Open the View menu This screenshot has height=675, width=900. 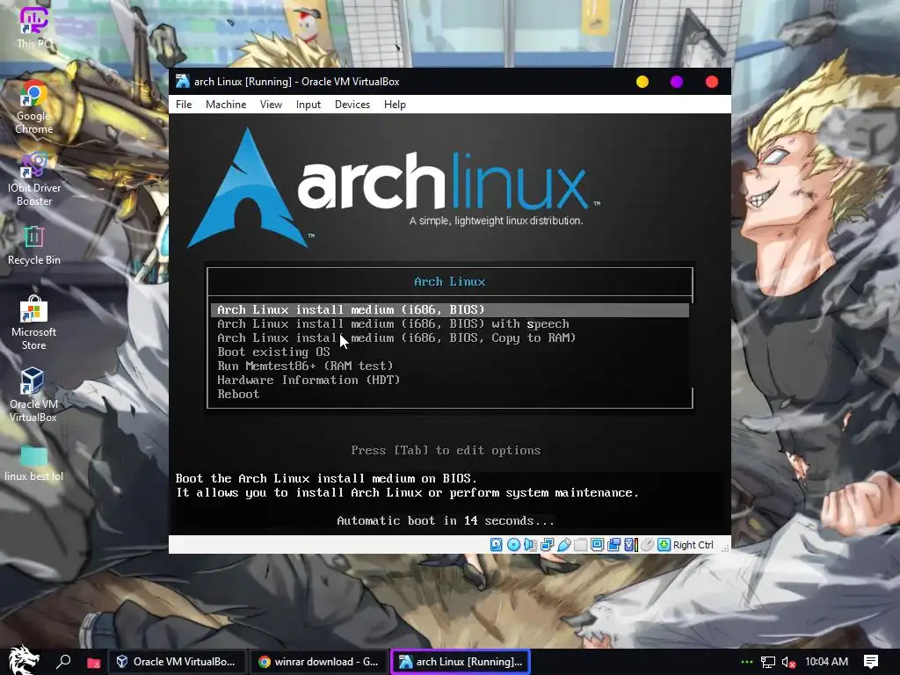click(x=271, y=105)
